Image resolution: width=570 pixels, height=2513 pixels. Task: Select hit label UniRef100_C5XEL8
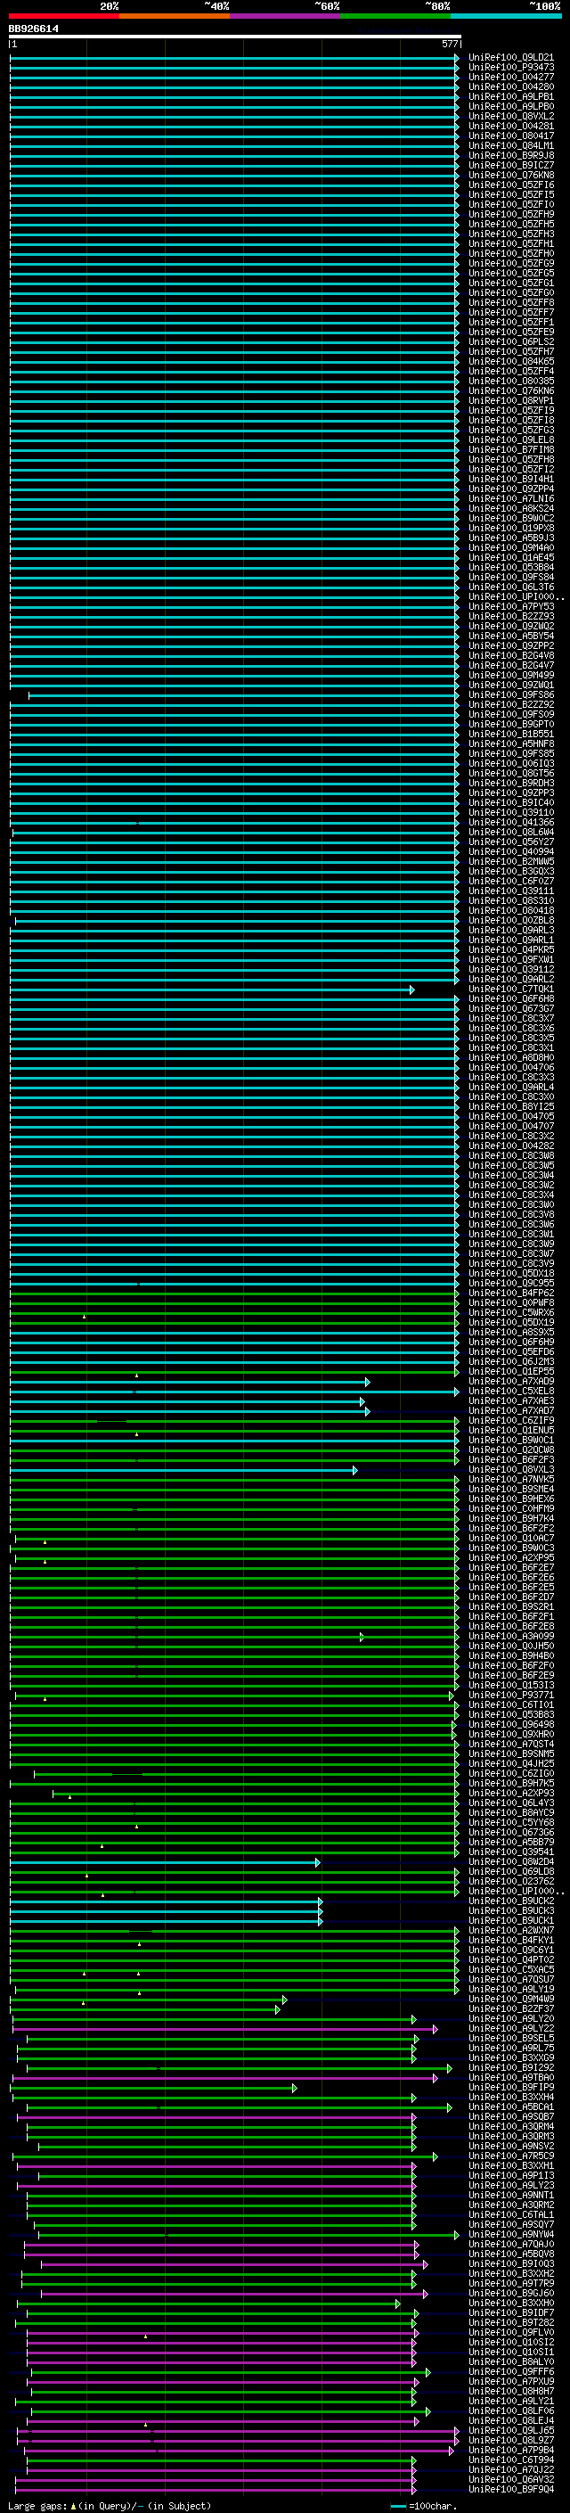pos(511,1392)
